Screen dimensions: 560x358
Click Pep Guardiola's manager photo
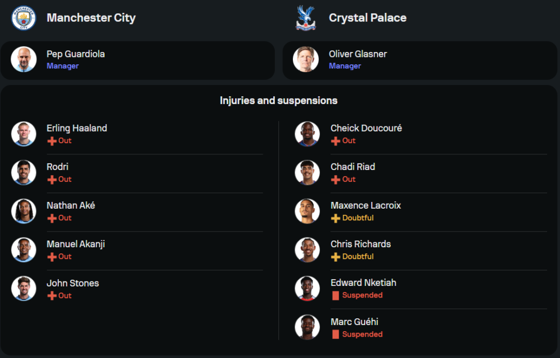pyautogui.click(x=24, y=59)
